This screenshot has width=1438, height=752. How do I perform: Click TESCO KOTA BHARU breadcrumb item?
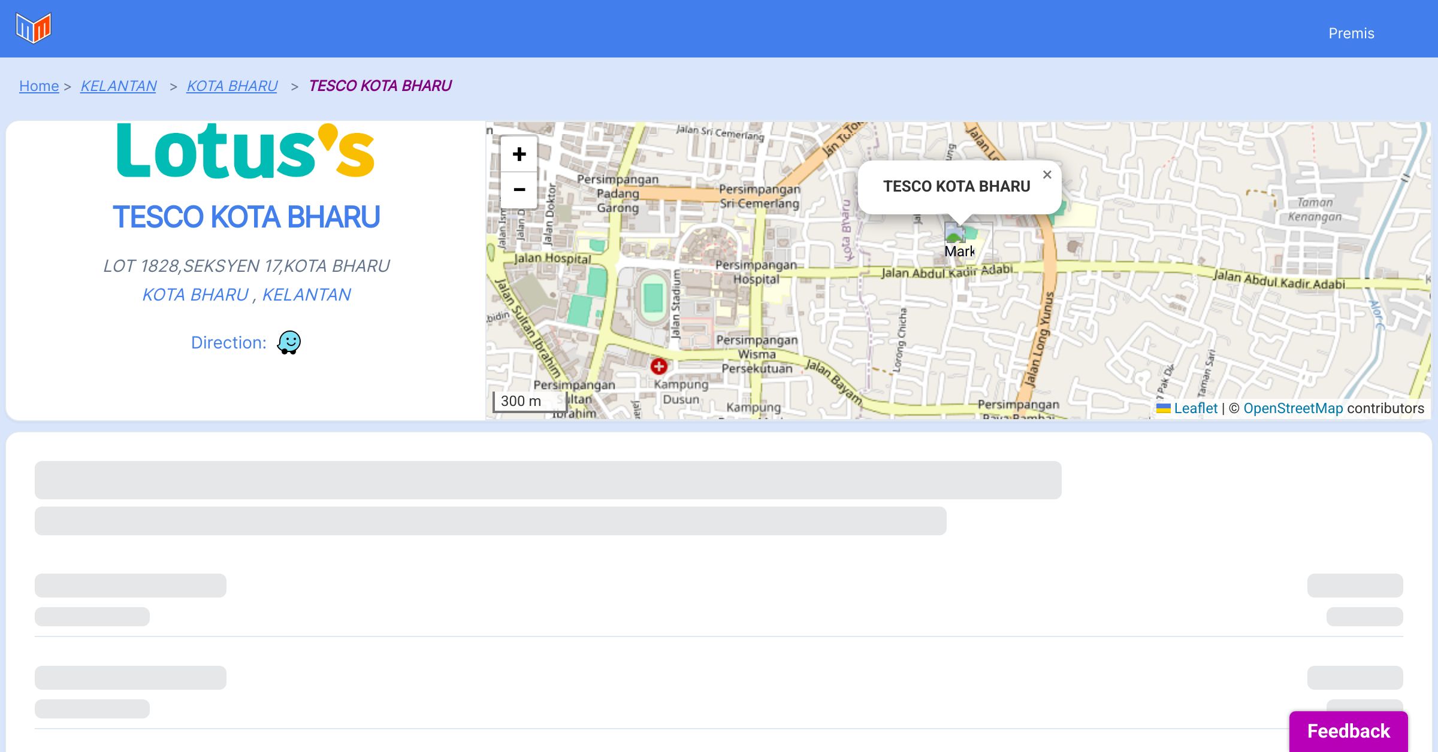point(380,86)
